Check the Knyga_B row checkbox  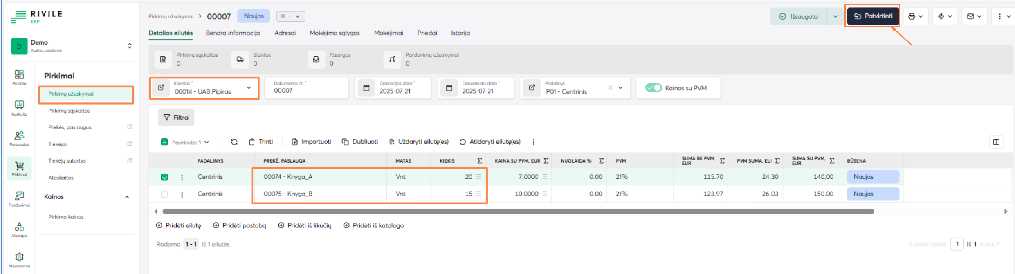(164, 194)
